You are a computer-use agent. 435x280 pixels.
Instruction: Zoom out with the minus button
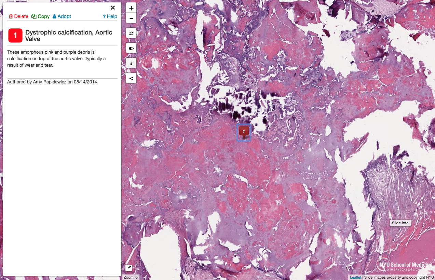pos(131,18)
